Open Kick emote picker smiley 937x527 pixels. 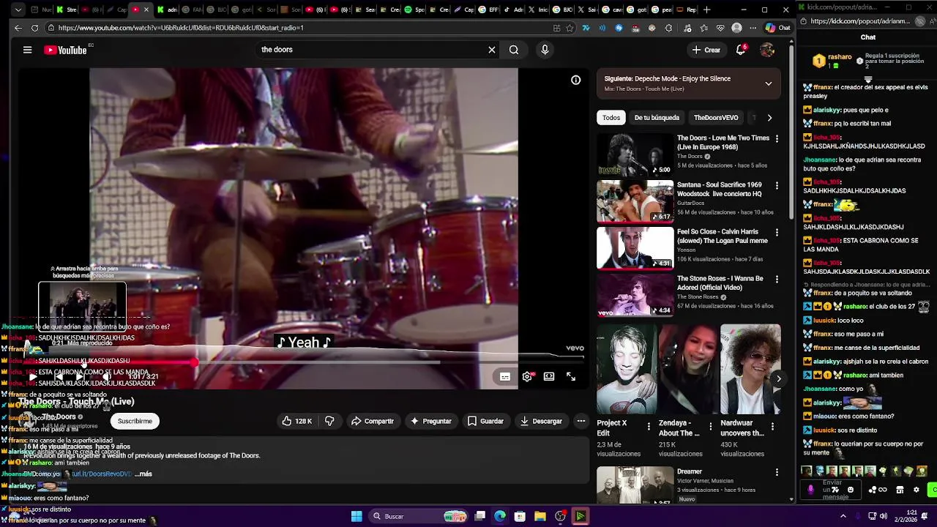(850, 490)
